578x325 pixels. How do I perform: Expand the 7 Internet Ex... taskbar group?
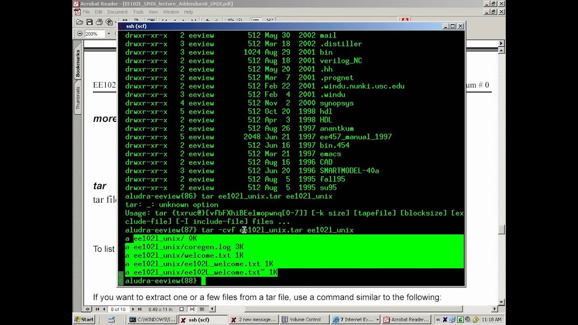click(355, 319)
